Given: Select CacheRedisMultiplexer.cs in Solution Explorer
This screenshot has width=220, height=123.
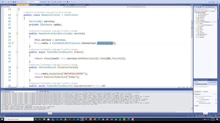Looking at the screenshot, I should pos(207,25).
